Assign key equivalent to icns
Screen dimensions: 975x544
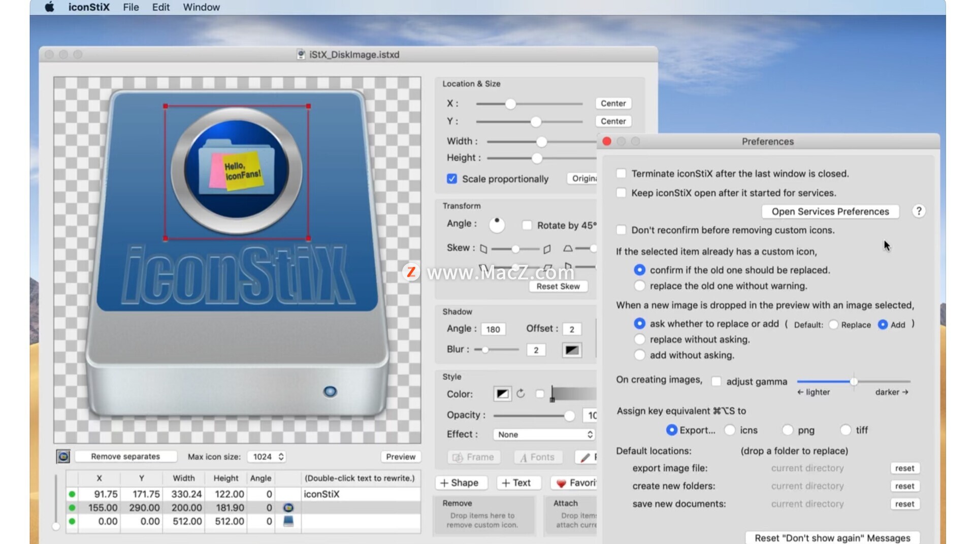click(730, 430)
